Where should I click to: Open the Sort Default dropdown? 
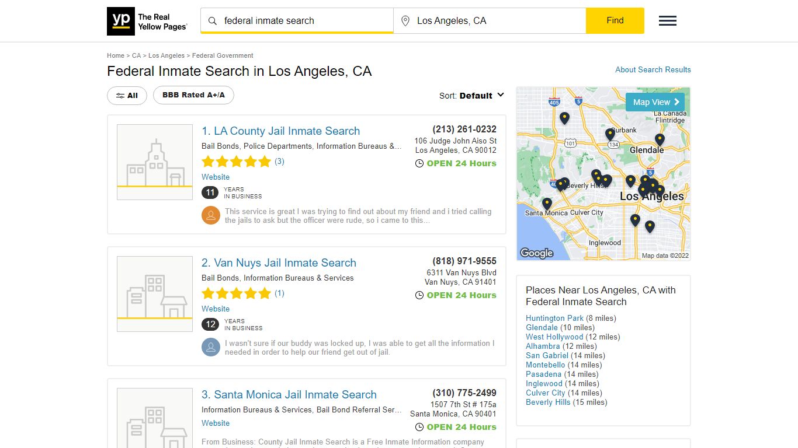(471, 96)
